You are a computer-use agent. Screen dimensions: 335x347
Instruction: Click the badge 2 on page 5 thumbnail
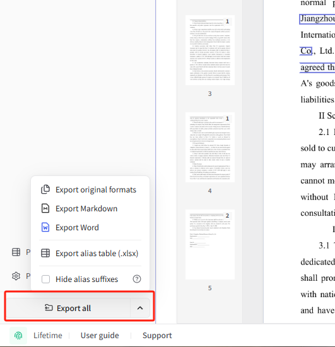tap(228, 216)
